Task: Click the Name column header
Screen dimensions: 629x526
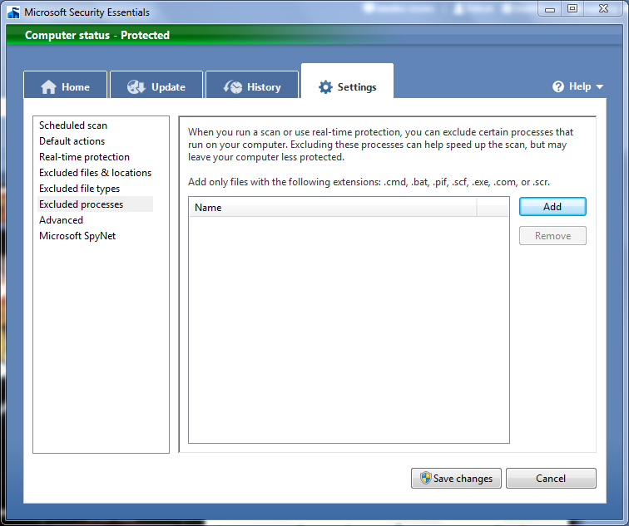Action: coord(333,208)
